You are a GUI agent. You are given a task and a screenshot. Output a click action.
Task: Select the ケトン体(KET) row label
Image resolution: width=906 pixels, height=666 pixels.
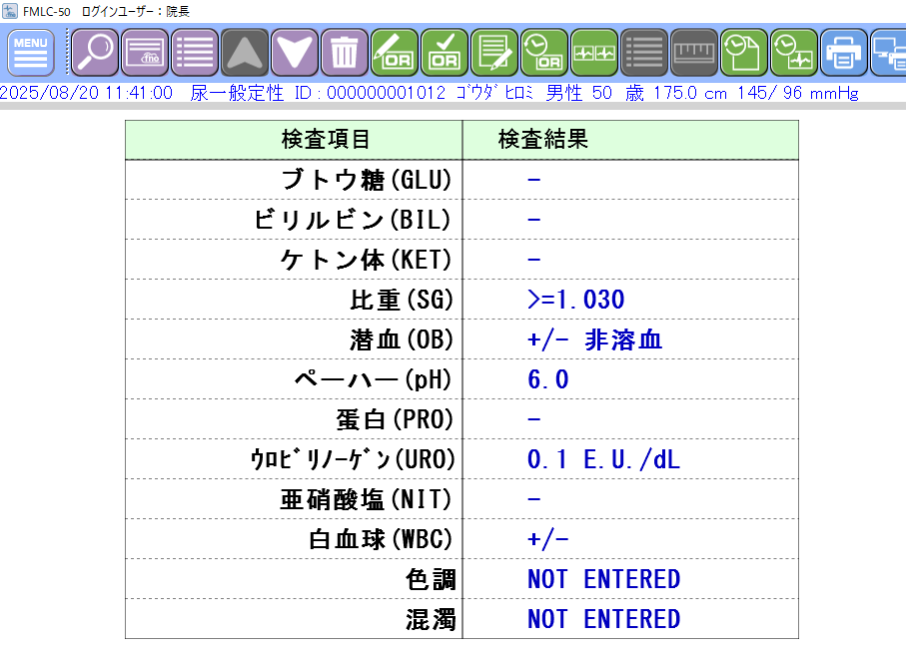pyautogui.click(x=367, y=260)
